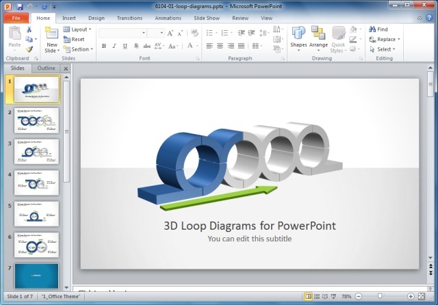Open the font name combo box
Screen dimensions: 438x305
[x=123, y=33]
